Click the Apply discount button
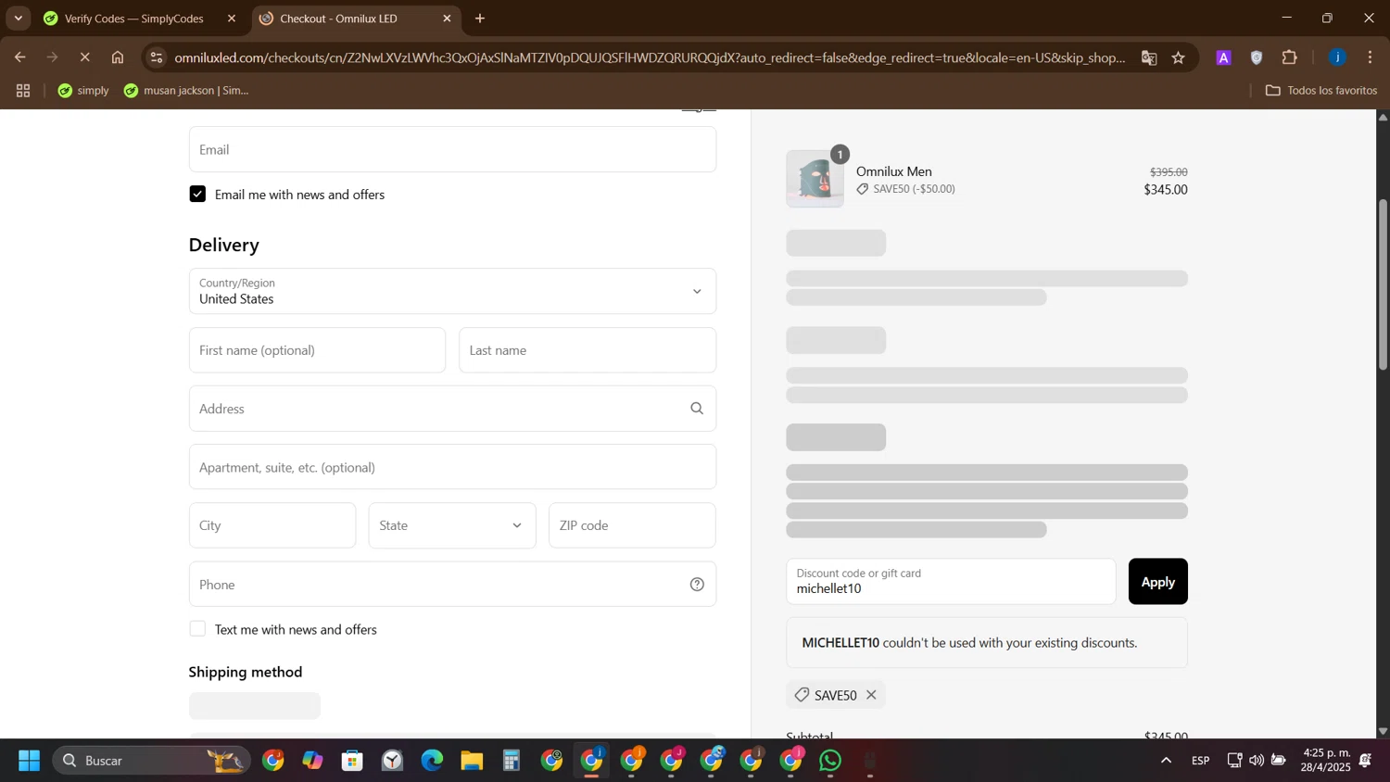 point(1157,582)
